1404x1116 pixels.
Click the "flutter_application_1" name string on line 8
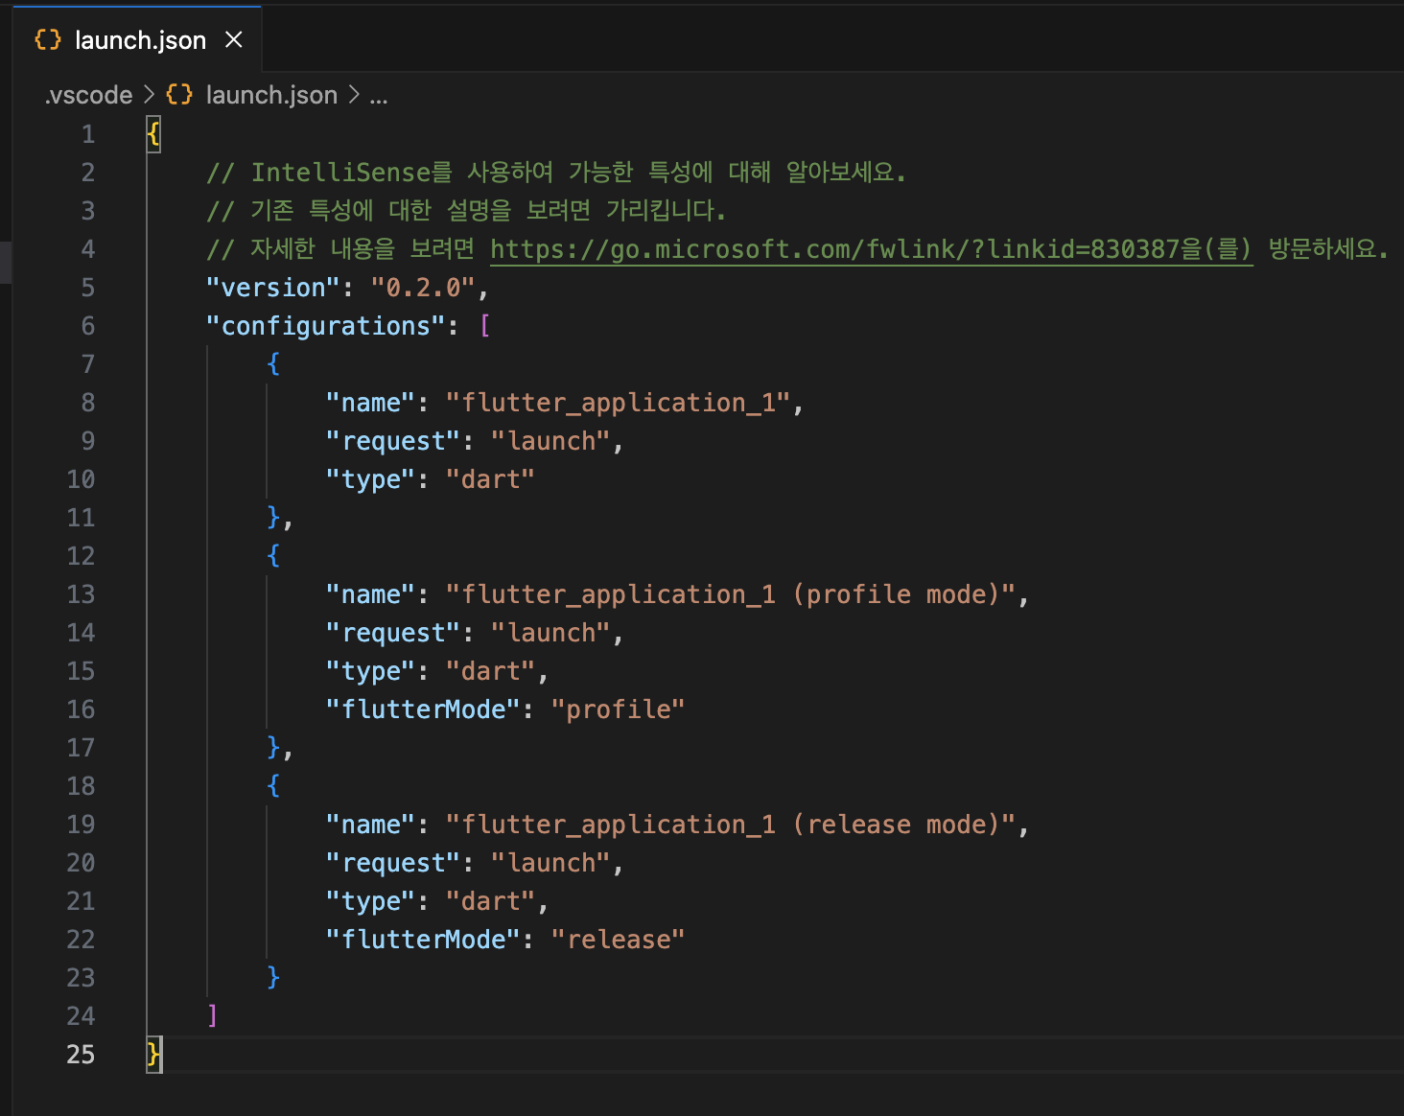coord(620,402)
